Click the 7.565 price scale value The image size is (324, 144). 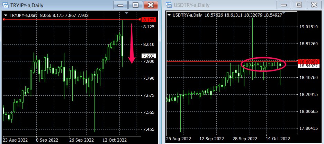coord(149,113)
